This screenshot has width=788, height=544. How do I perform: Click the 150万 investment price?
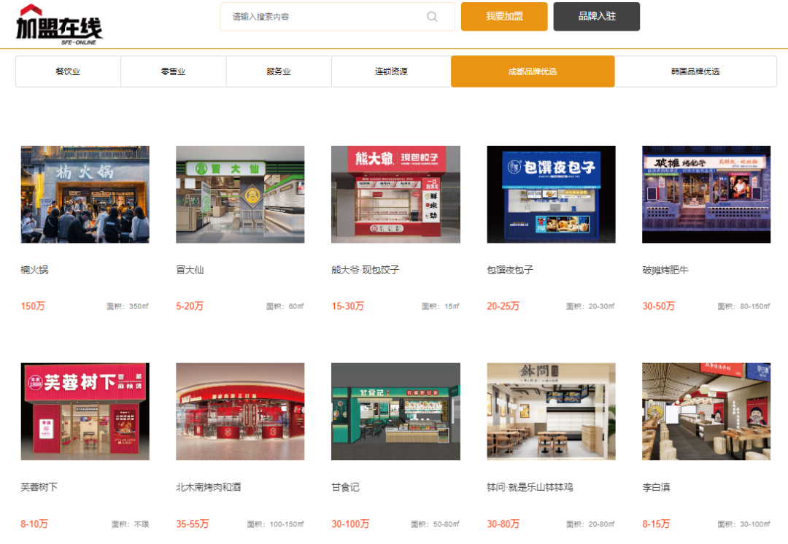(x=33, y=306)
